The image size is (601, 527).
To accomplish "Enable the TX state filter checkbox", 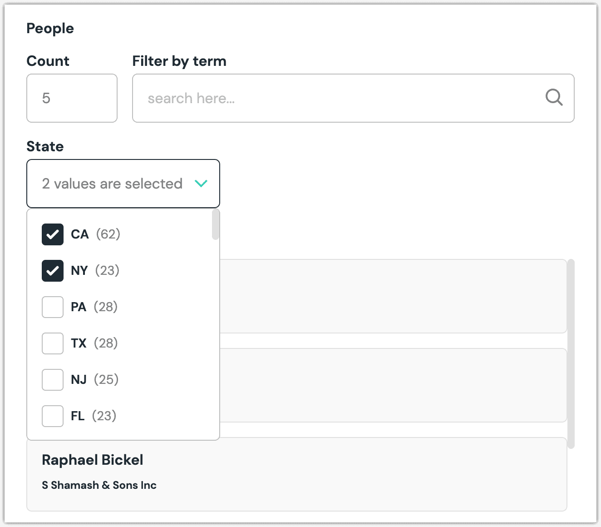I will (x=53, y=343).
